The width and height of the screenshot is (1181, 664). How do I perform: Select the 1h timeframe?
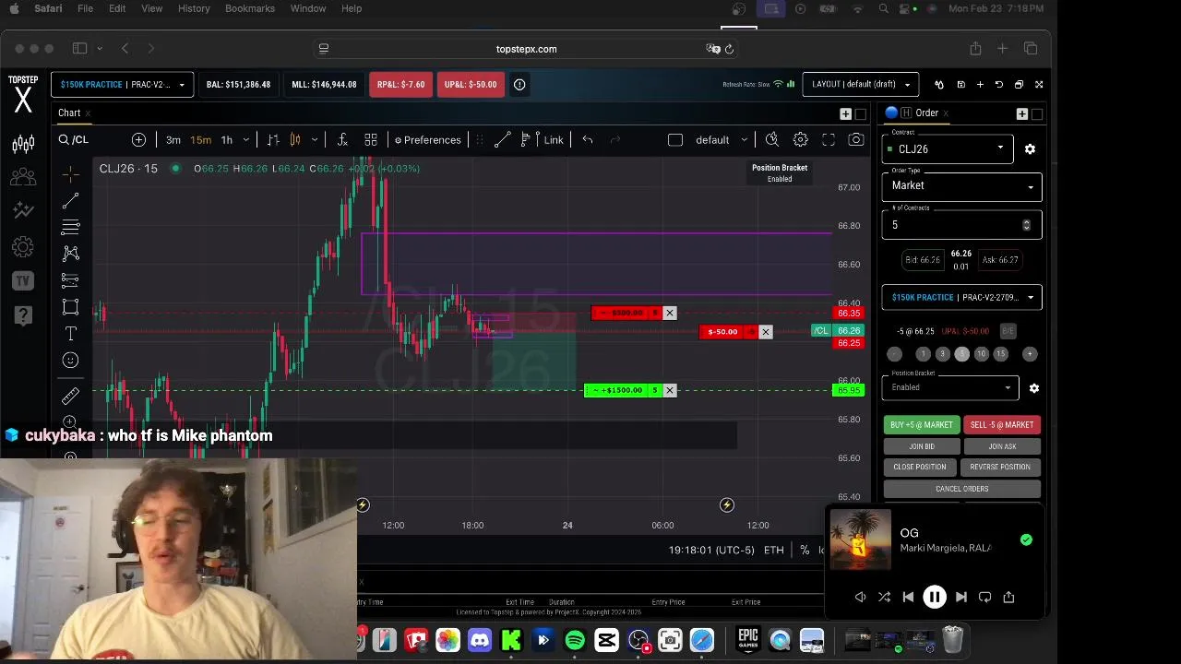point(226,140)
